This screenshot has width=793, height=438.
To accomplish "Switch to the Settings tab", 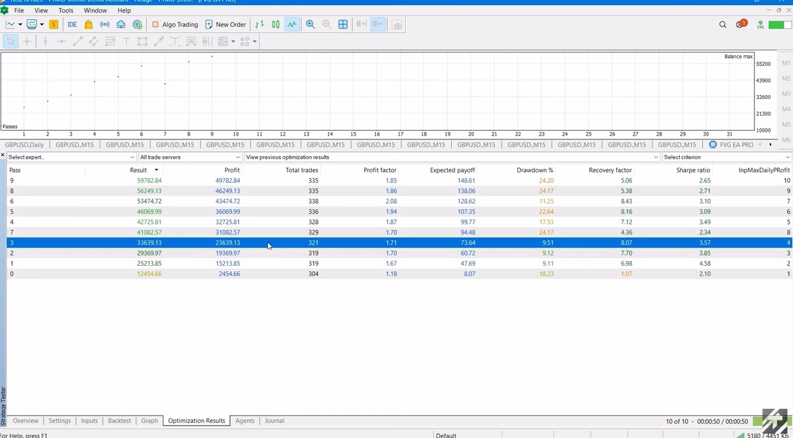I will point(60,421).
